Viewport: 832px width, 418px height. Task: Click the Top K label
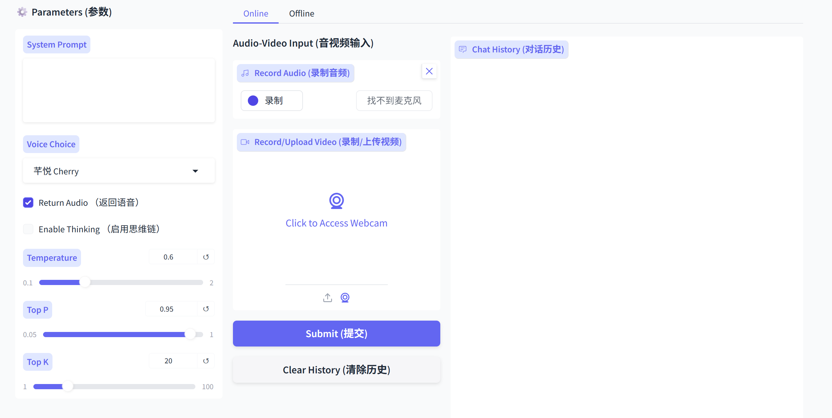click(x=38, y=362)
